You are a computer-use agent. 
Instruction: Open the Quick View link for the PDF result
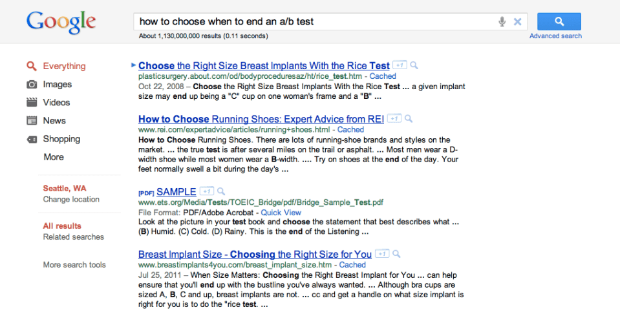pyautogui.click(x=281, y=212)
